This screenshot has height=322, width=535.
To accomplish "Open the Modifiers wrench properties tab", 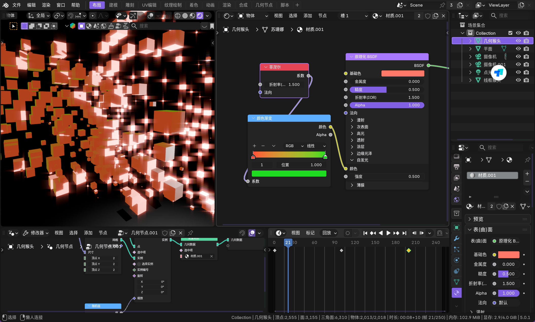I will [x=456, y=238].
